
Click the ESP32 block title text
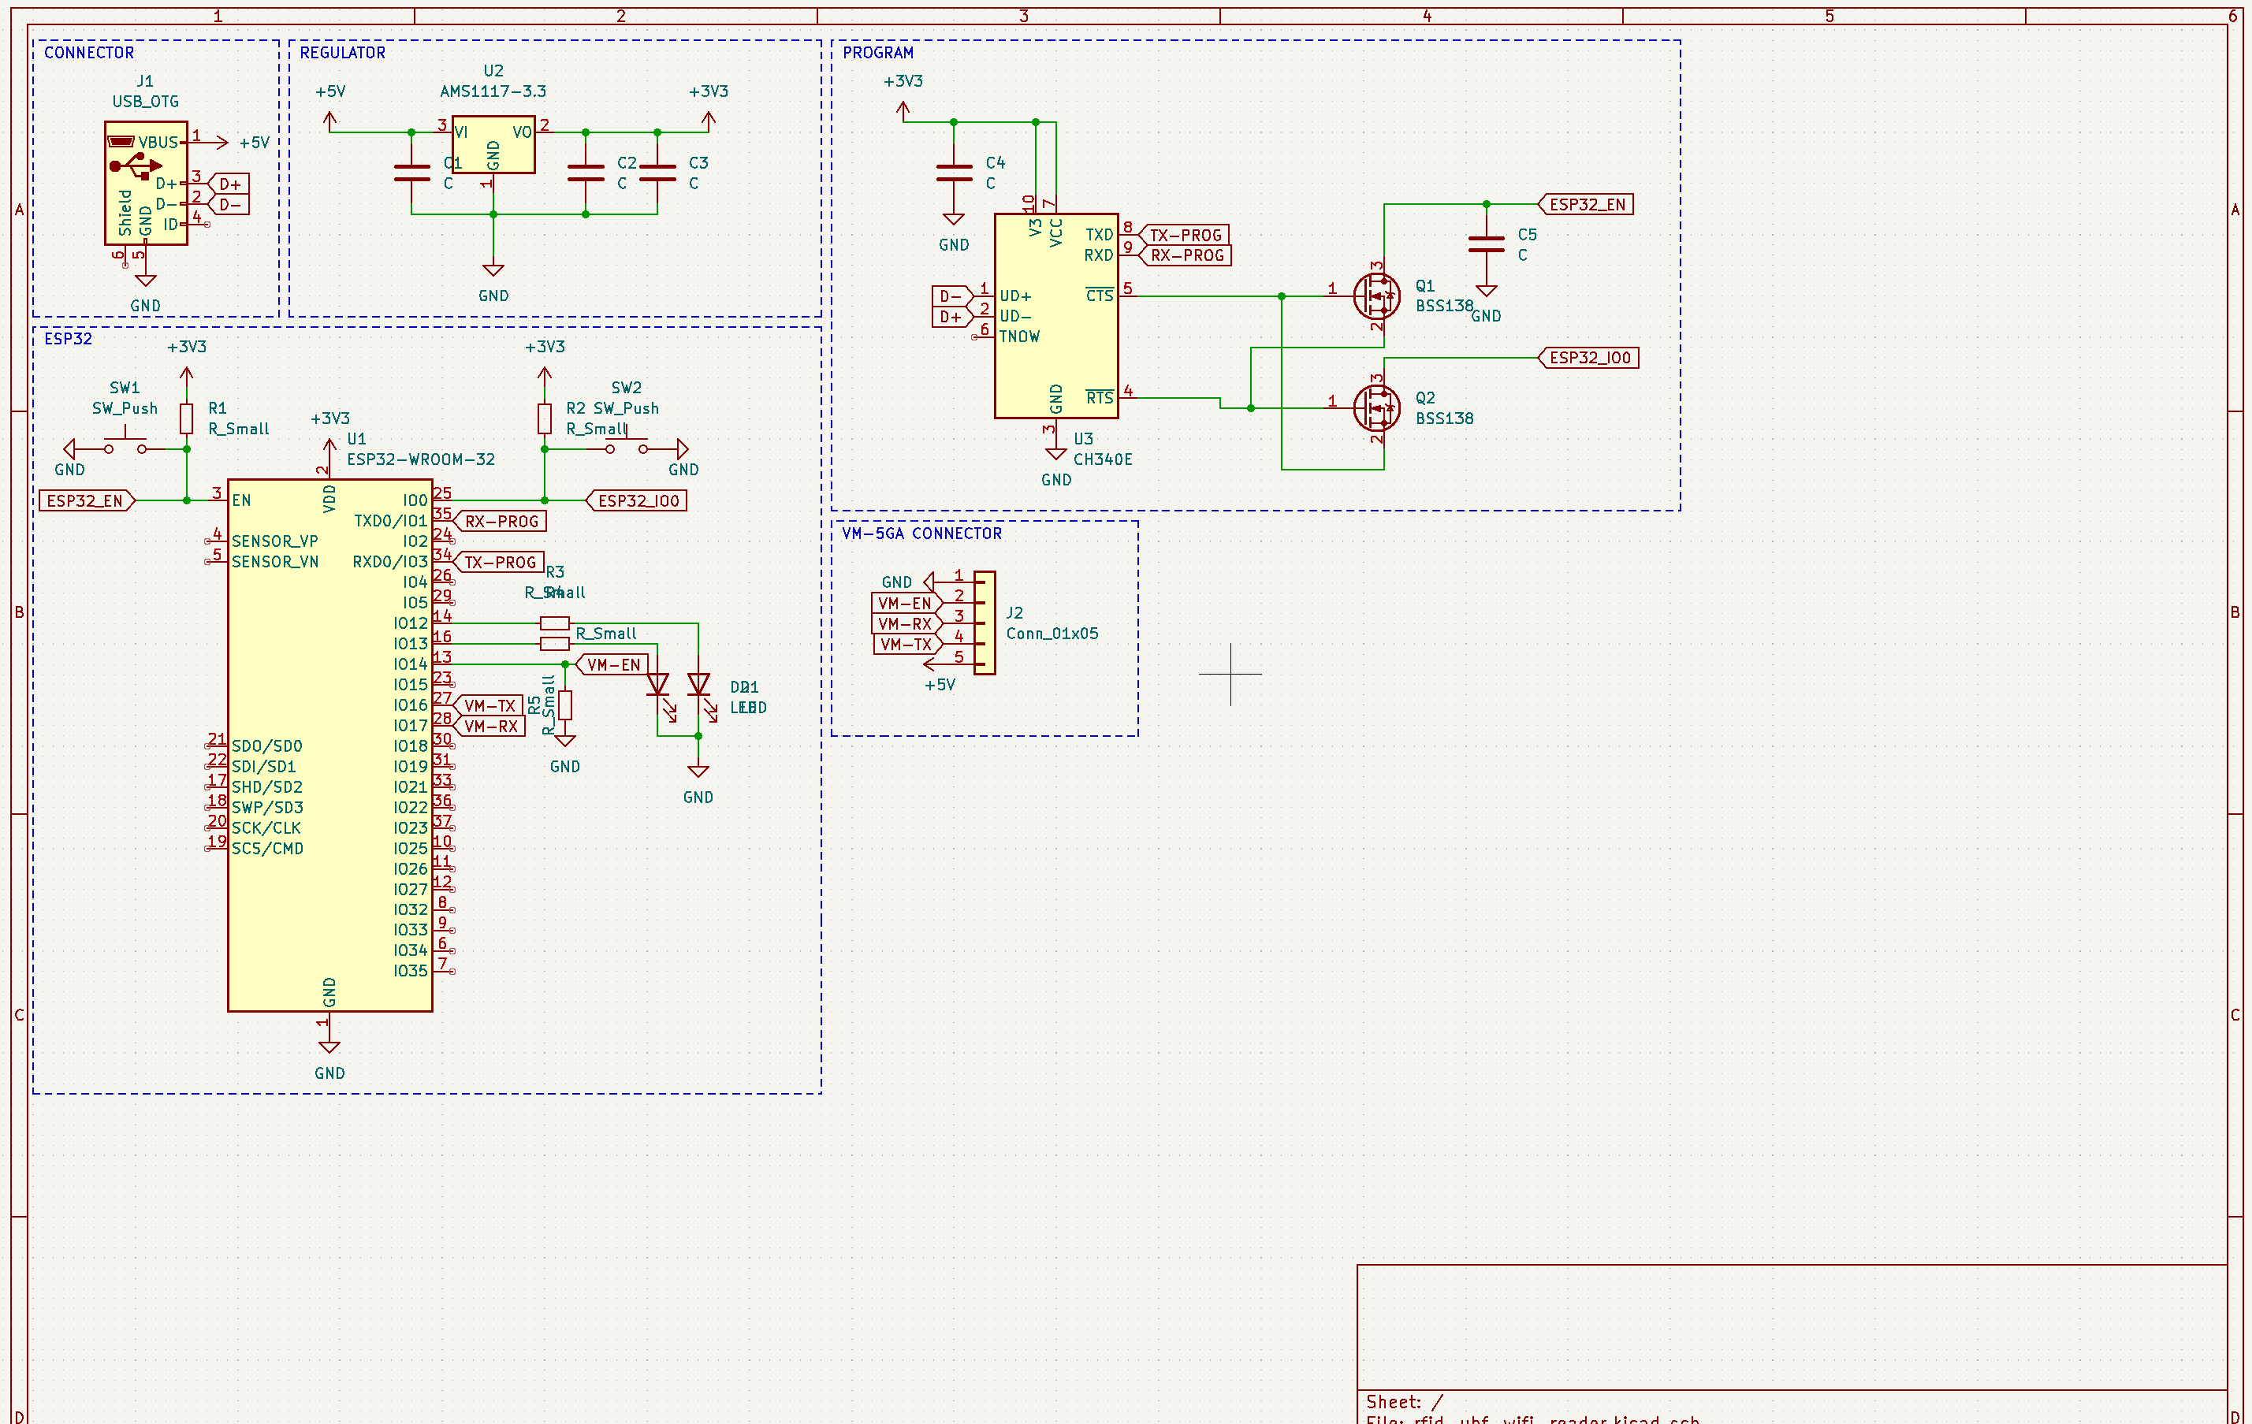(69, 339)
